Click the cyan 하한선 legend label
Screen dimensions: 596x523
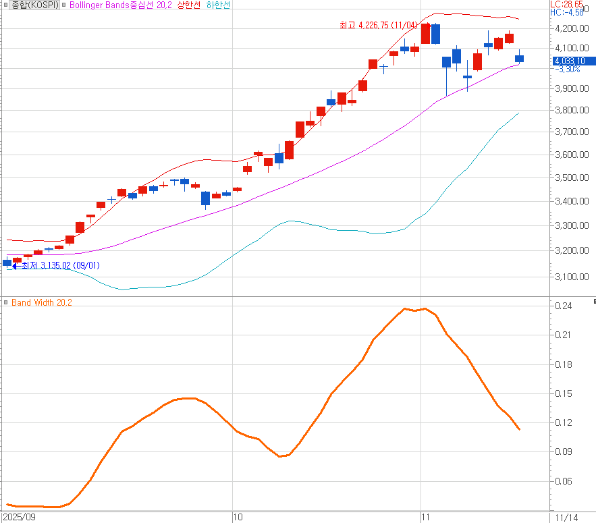pyautogui.click(x=217, y=5)
